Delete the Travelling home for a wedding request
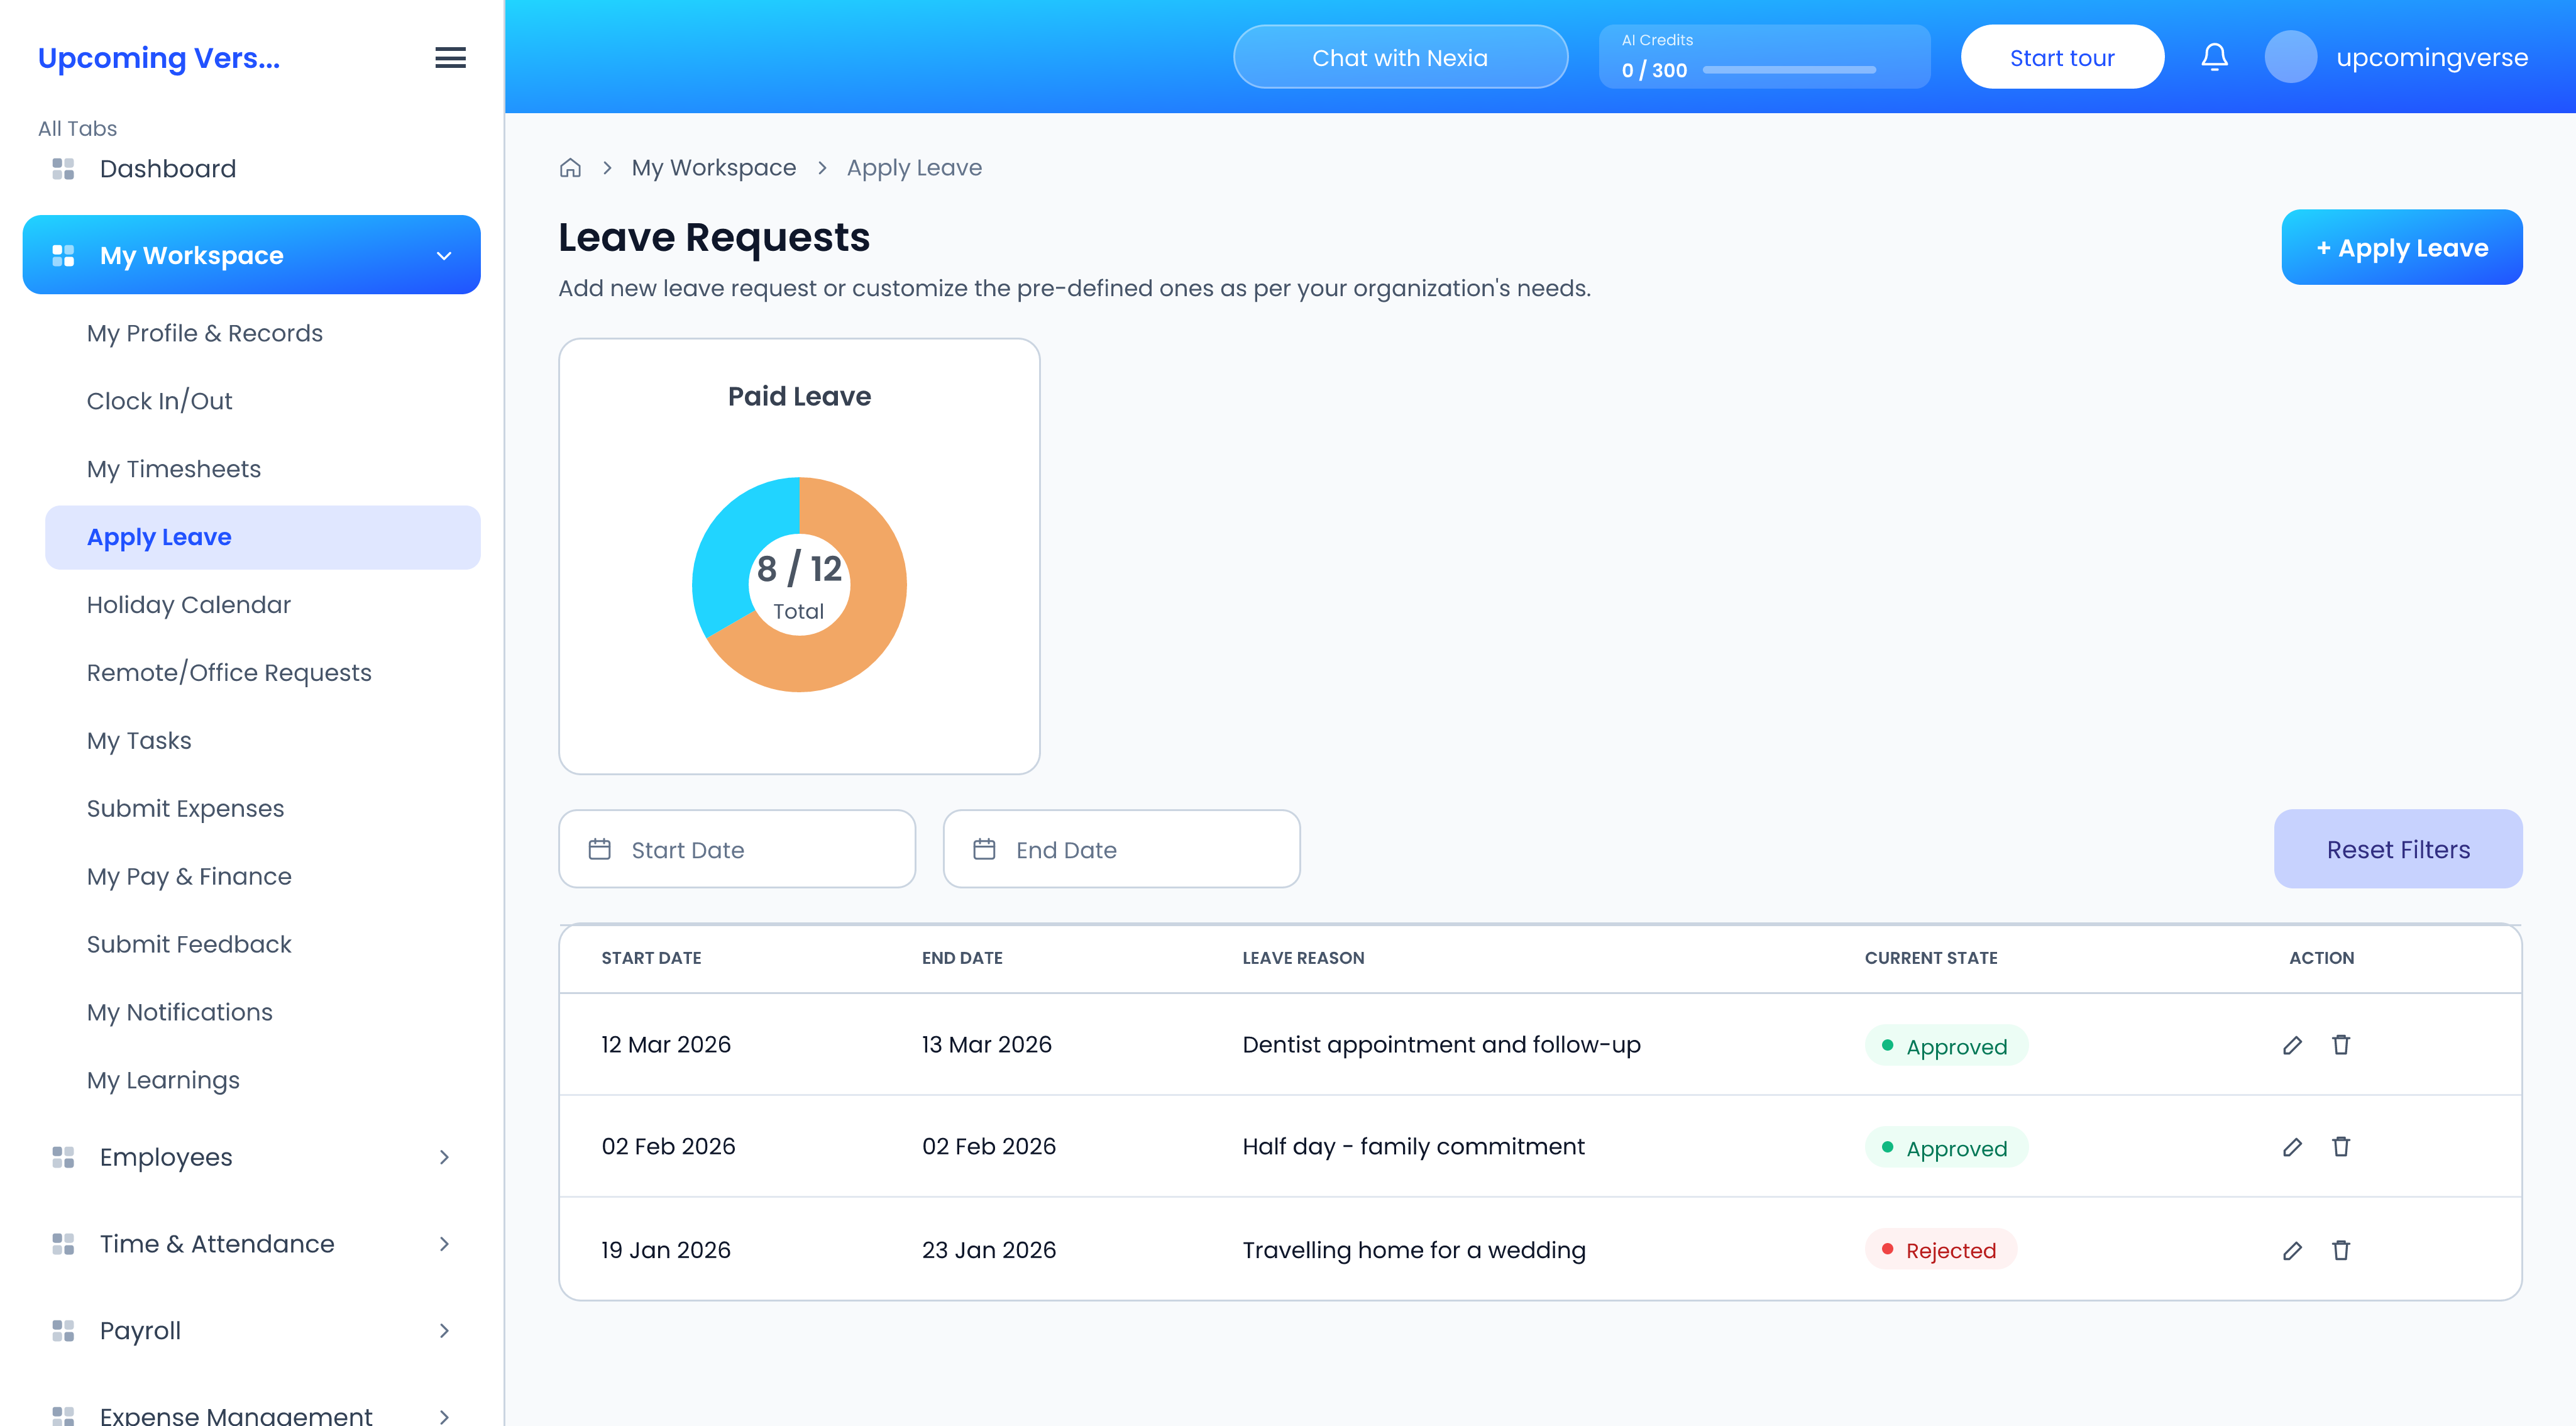This screenshot has width=2576, height=1426. (x=2341, y=1251)
